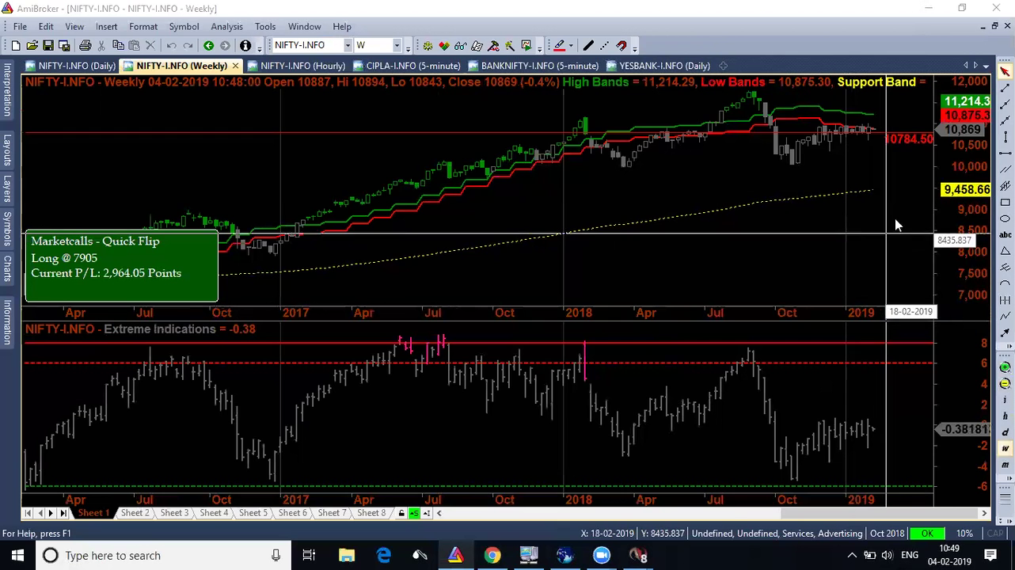Select the Arc drawing tool
Image resolution: width=1015 pixels, height=570 pixels.
[x=1005, y=283]
